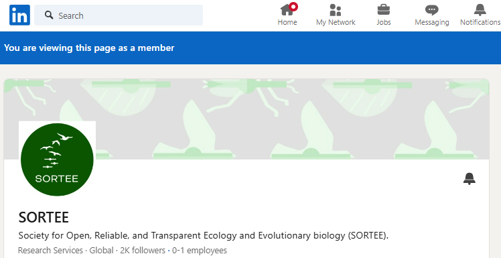The image size is (501, 258).
Task: Select the Notifications text label
Action: (x=480, y=22)
